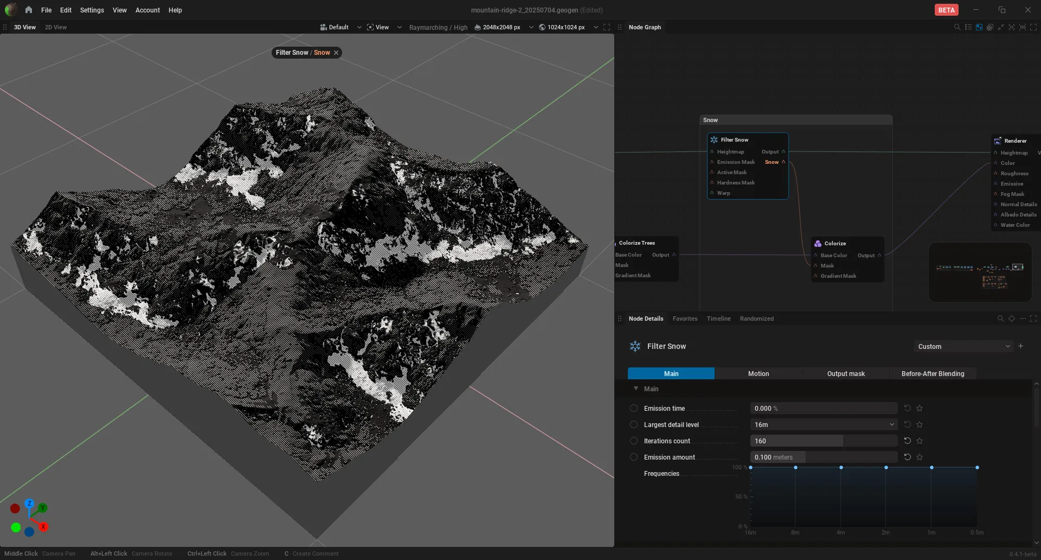1041x560 pixels.
Task: Toggle the Emission time animation circle
Action: click(x=633, y=408)
